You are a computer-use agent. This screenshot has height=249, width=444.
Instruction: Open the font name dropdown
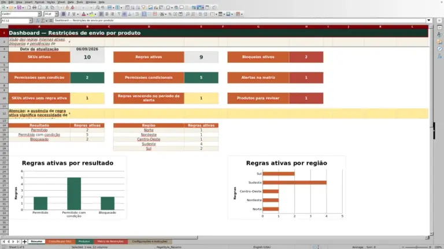[x=39, y=14]
